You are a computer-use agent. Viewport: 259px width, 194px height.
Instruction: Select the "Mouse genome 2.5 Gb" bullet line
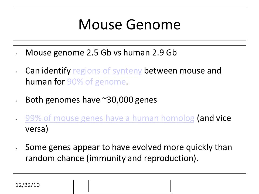pyautogui.click(x=101, y=53)
